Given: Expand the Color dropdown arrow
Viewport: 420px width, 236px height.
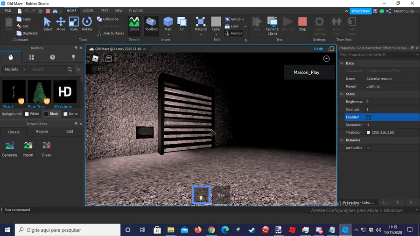Looking at the screenshot, I should pyautogui.click(x=216, y=35).
